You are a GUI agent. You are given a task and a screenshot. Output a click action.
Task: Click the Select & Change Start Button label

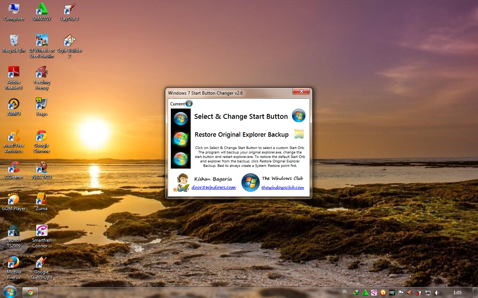[241, 116]
